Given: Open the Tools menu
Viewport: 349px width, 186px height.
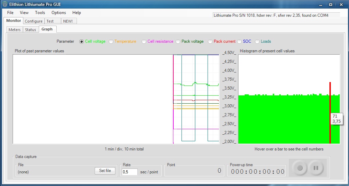Looking at the screenshot, I should click(x=40, y=13).
